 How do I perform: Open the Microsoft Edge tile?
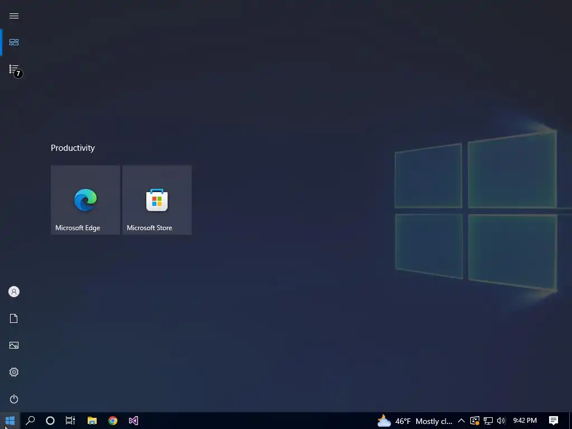point(85,200)
